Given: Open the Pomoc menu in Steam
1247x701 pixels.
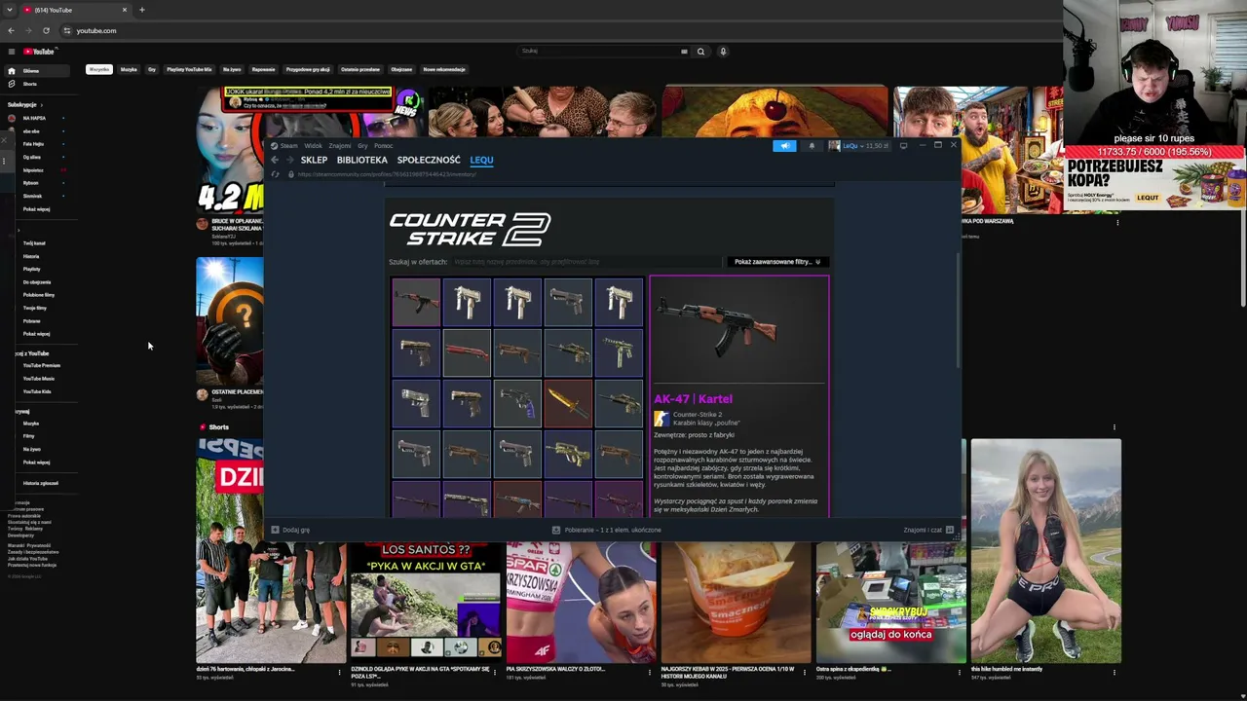Looking at the screenshot, I should (x=383, y=146).
